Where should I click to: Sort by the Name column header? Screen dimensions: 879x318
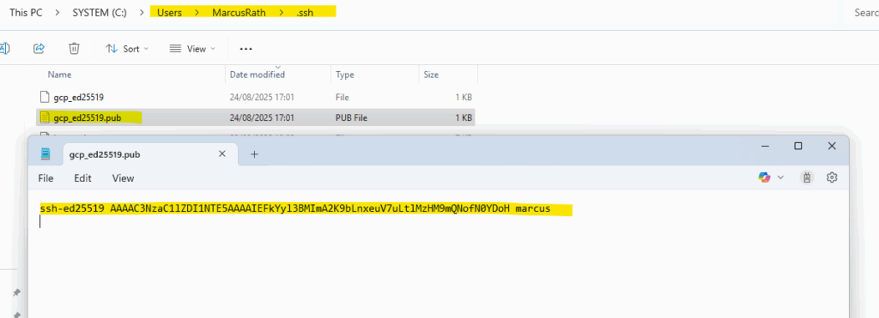coord(59,75)
